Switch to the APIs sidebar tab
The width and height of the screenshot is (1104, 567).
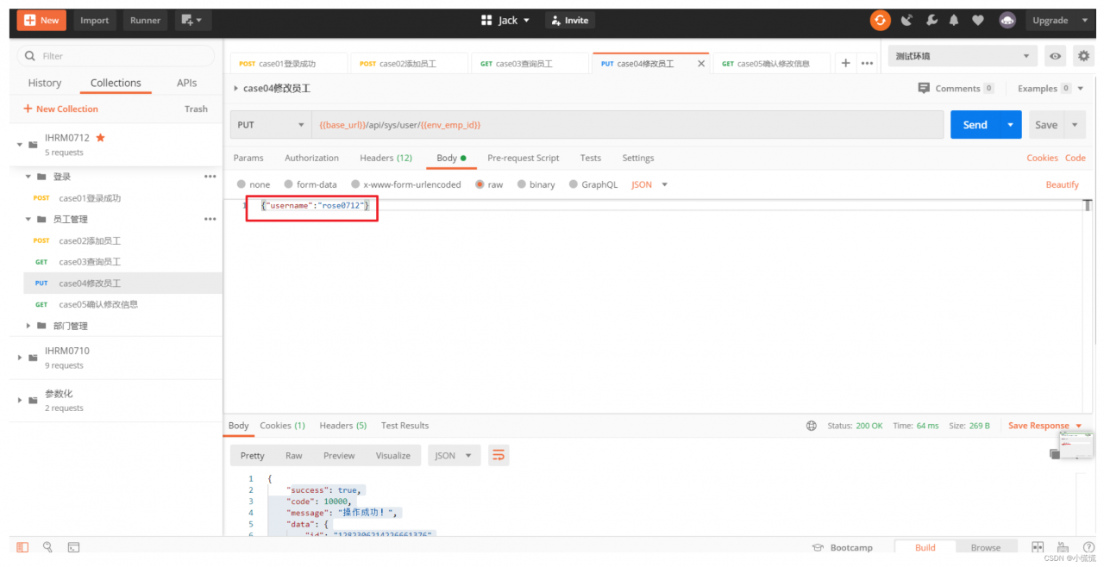186,84
